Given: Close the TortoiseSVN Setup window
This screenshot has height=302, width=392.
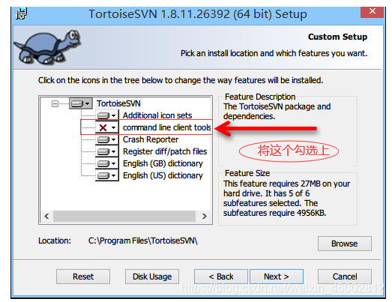Looking at the screenshot, I should [372, 11].
